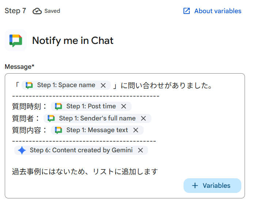Click the Google Chat app icon

16,40
